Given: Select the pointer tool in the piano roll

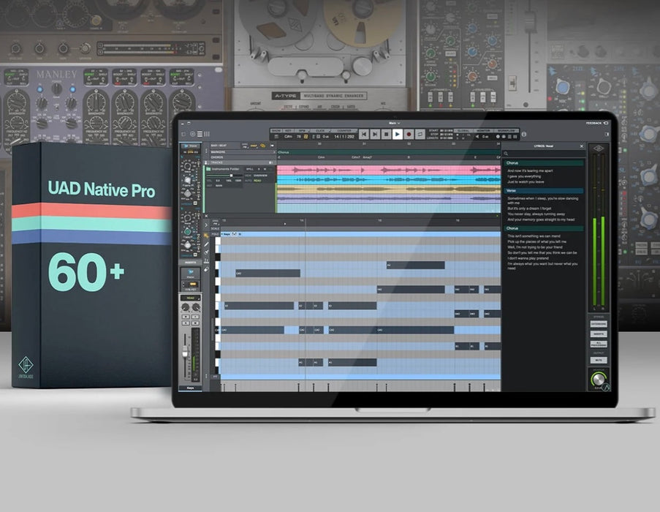Looking at the screenshot, I should [207, 236].
